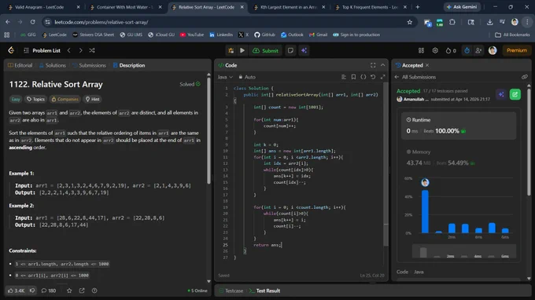This screenshot has width=535, height=300.
Task: Click the description panel scrollbar
Action: pyautogui.click(x=208, y=130)
